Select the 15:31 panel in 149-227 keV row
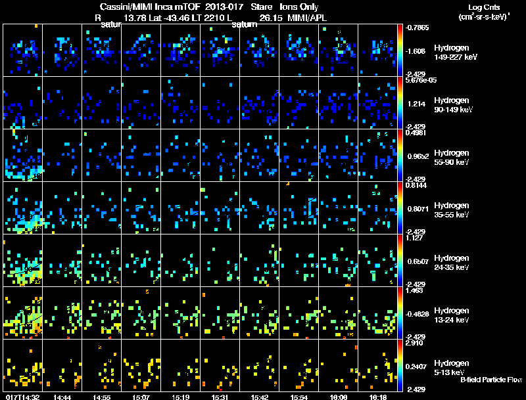Viewport: 526px width, 400px height. (x=220, y=51)
